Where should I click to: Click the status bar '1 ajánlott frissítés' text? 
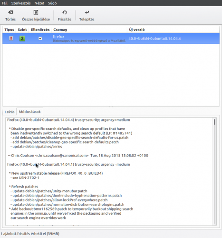pyautogui.click(x=30, y=234)
